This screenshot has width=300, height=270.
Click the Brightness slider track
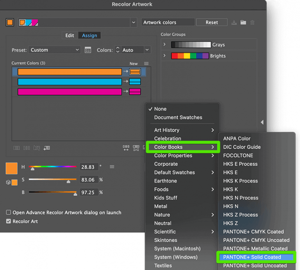click(53, 192)
